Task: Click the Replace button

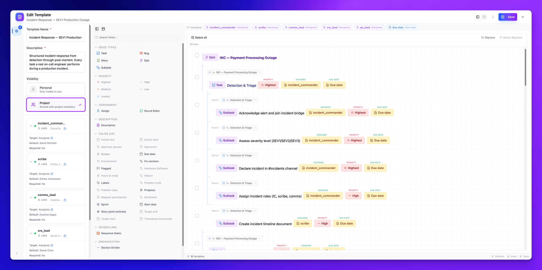Action: [488, 37]
